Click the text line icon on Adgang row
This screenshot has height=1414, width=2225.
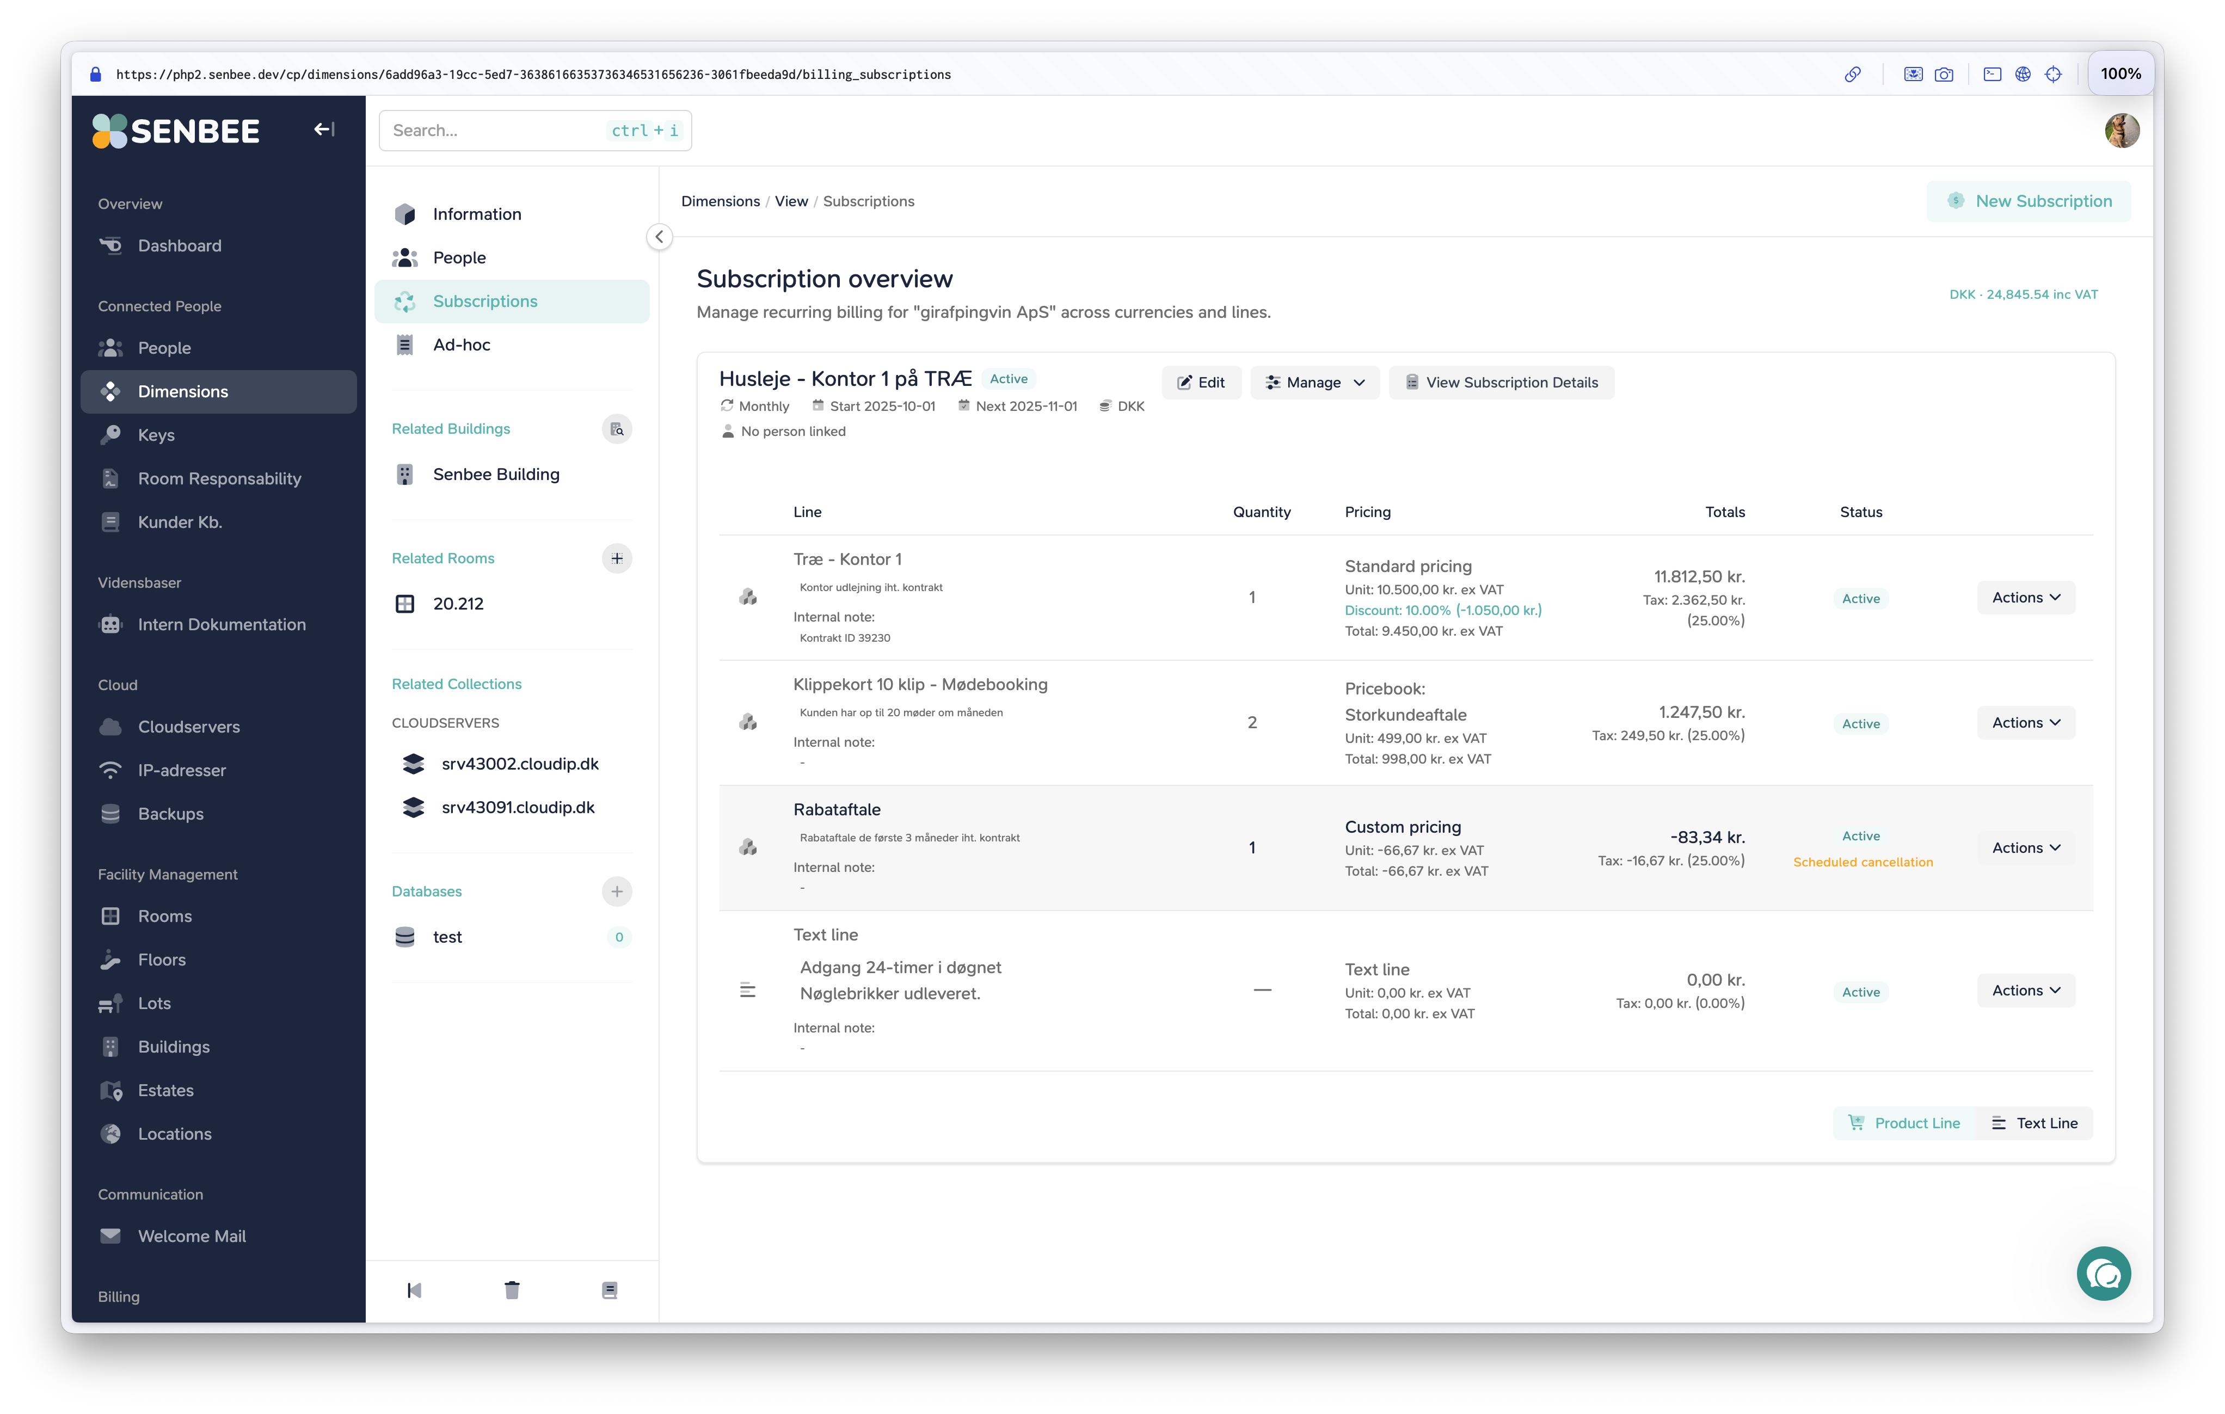pos(747,990)
